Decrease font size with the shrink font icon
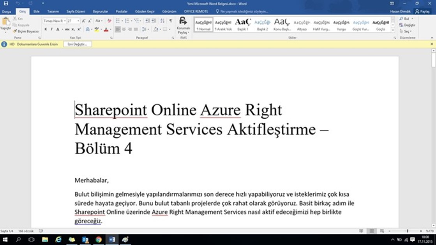Image resolution: width=436 pixels, height=245 pixels. [x=90, y=21]
